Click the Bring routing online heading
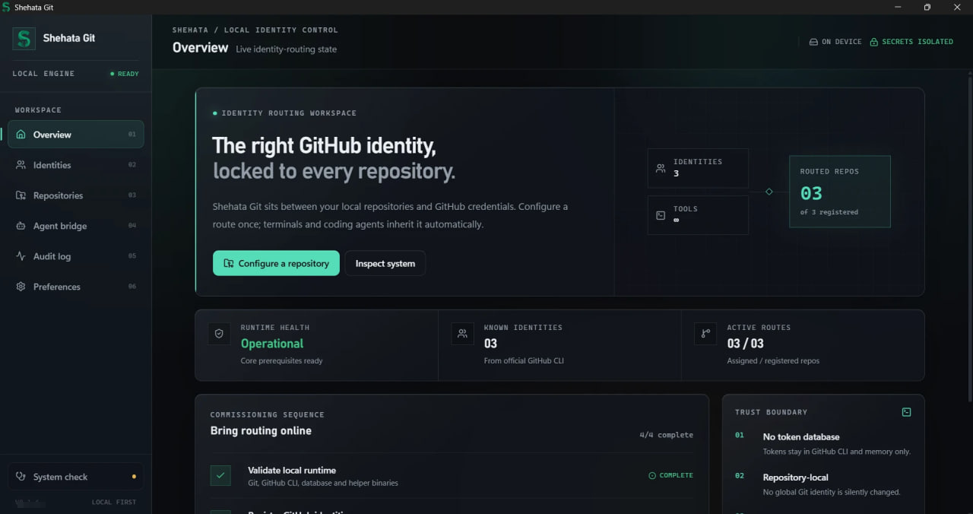 pos(261,430)
